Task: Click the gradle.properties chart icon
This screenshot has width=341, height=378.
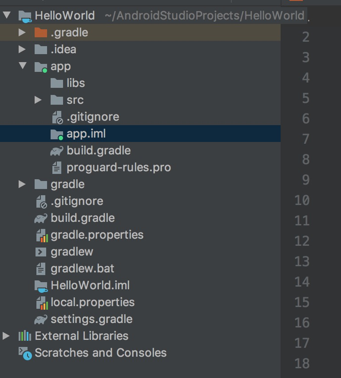Action: 42,236
